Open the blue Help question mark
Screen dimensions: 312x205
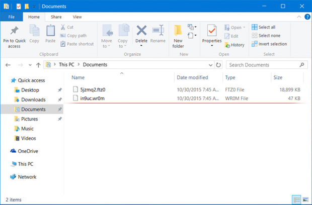click(x=307, y=17)
